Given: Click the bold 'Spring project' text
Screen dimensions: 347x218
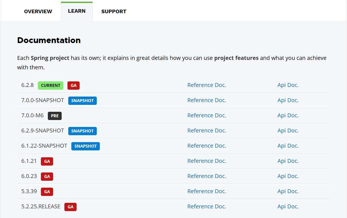Looking at the screenshot, I should (x=50, y=58).
